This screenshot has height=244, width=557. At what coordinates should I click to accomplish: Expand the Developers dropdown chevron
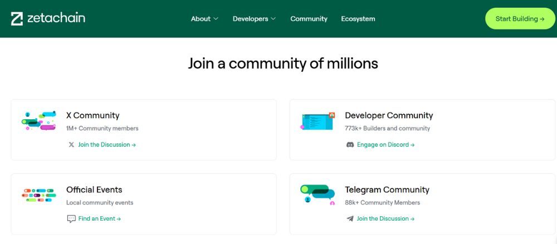coord(273,19)
